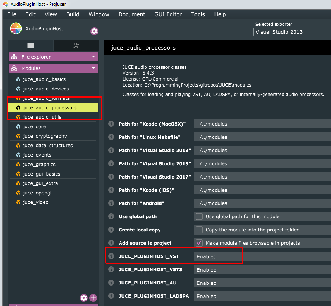Show info for Linux Makefile path
331x306 pixels.
point(111,137)
